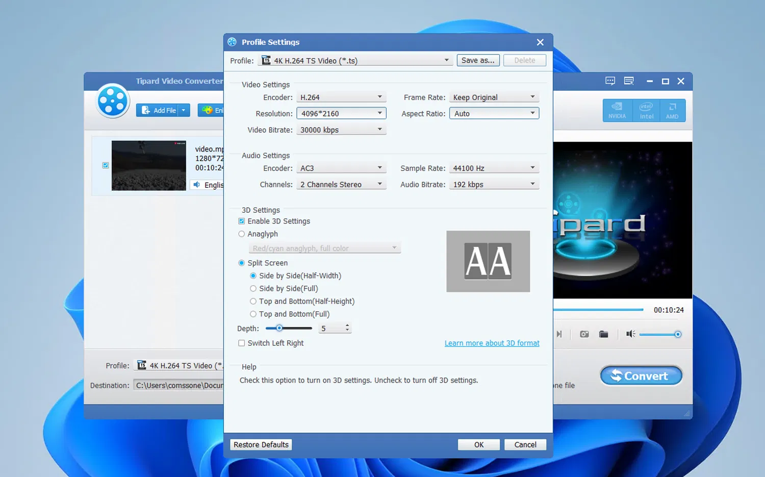The image size is (765, 477).
Task: Take a snapshot with the camera icon
Action: point(584,334)
